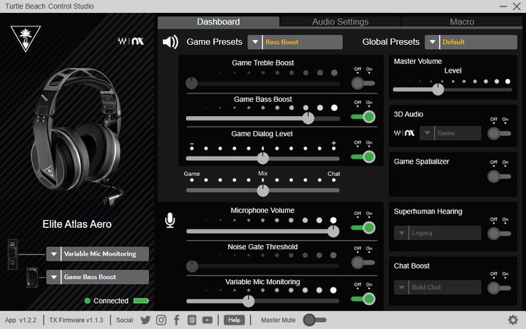Turn off Game Dialog Level toggle

(363, 157)
